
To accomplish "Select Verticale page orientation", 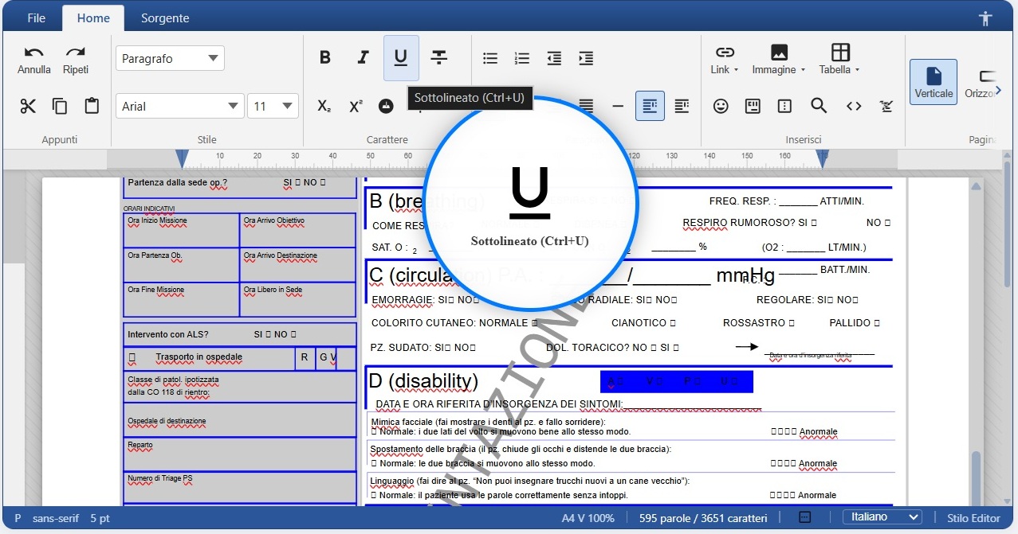I will click(x=933, y=82).
